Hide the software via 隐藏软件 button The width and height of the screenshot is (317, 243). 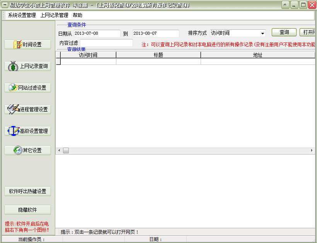click(27, 209)
